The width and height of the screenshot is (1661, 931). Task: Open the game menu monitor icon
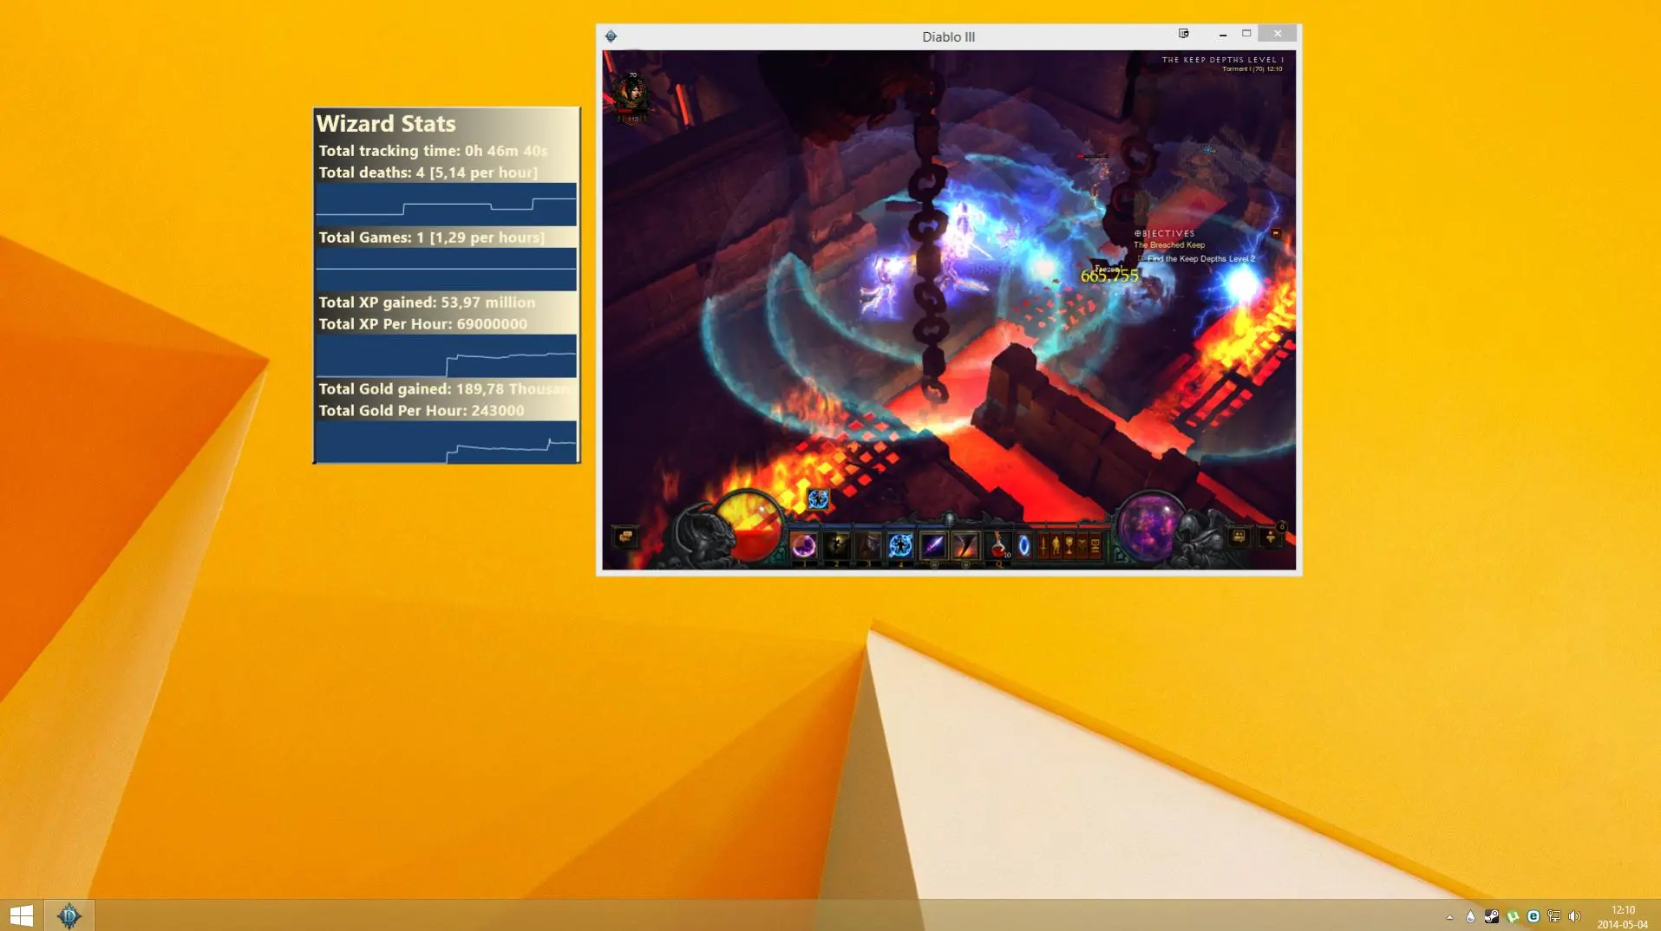1095,546
